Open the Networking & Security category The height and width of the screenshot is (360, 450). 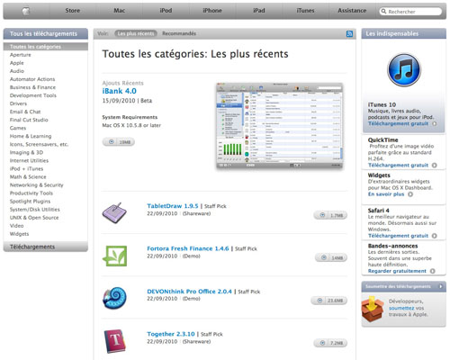pyautogui.click(x=37, y=185)
